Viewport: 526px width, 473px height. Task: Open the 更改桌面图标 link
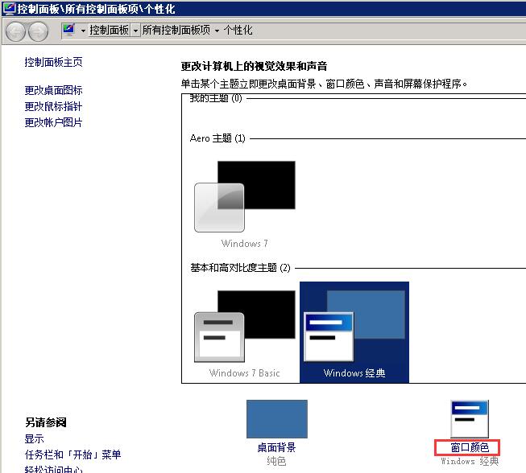pyautogui.click(x=53, y=90)
